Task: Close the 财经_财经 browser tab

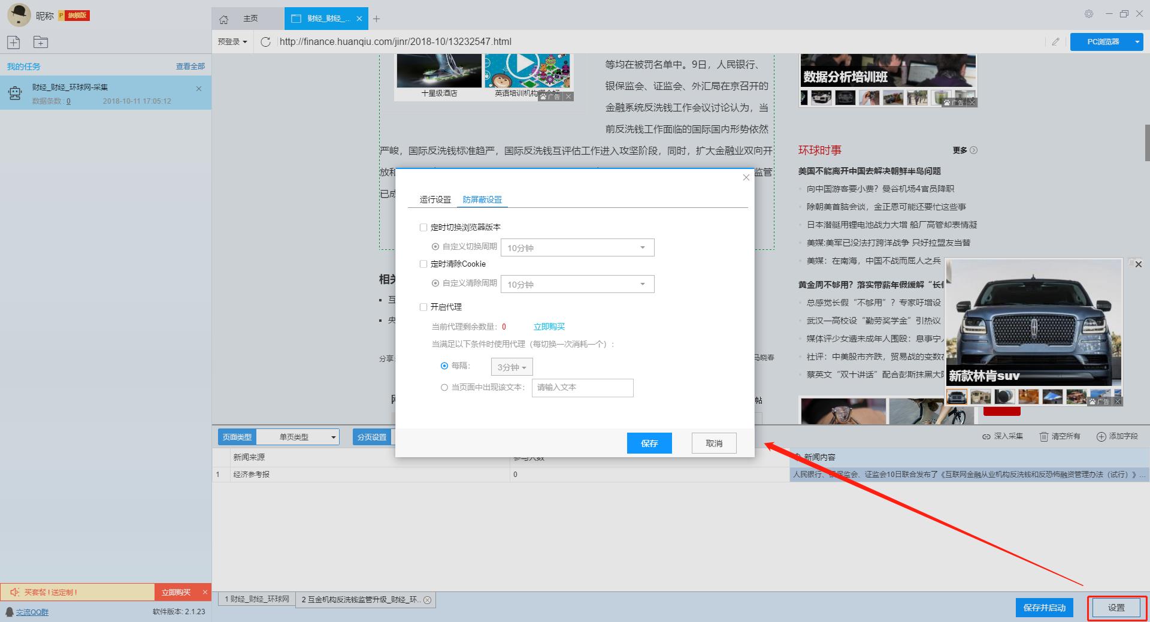Action: [x=359, y=19]
